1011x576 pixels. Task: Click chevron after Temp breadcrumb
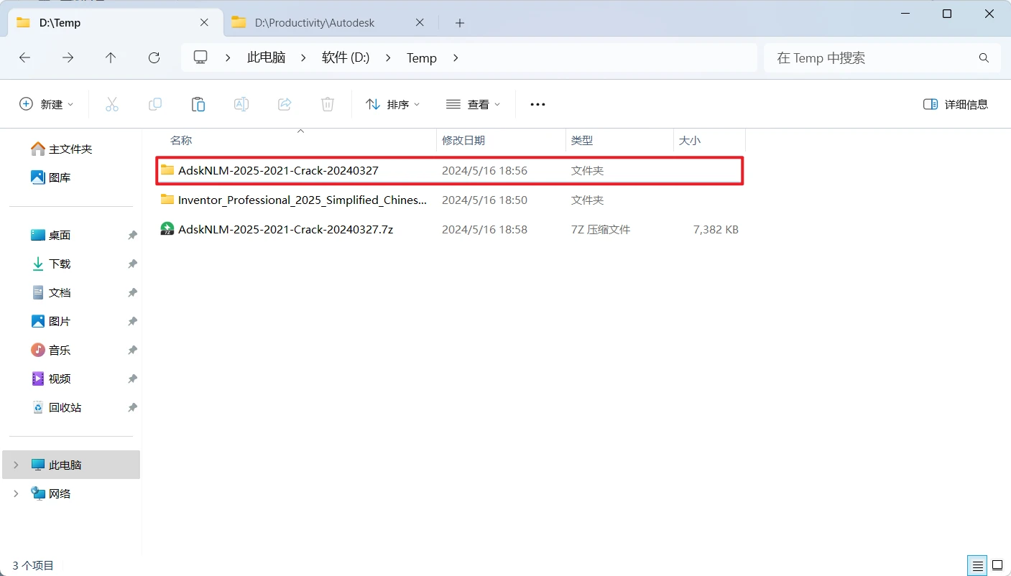456,58
